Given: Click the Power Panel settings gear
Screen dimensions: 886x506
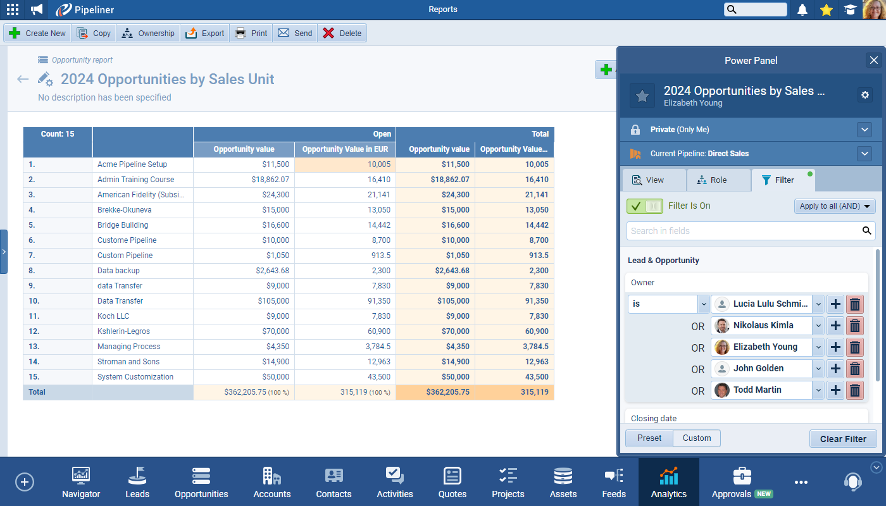Looking at the screenshot, I should click(865, 95).
